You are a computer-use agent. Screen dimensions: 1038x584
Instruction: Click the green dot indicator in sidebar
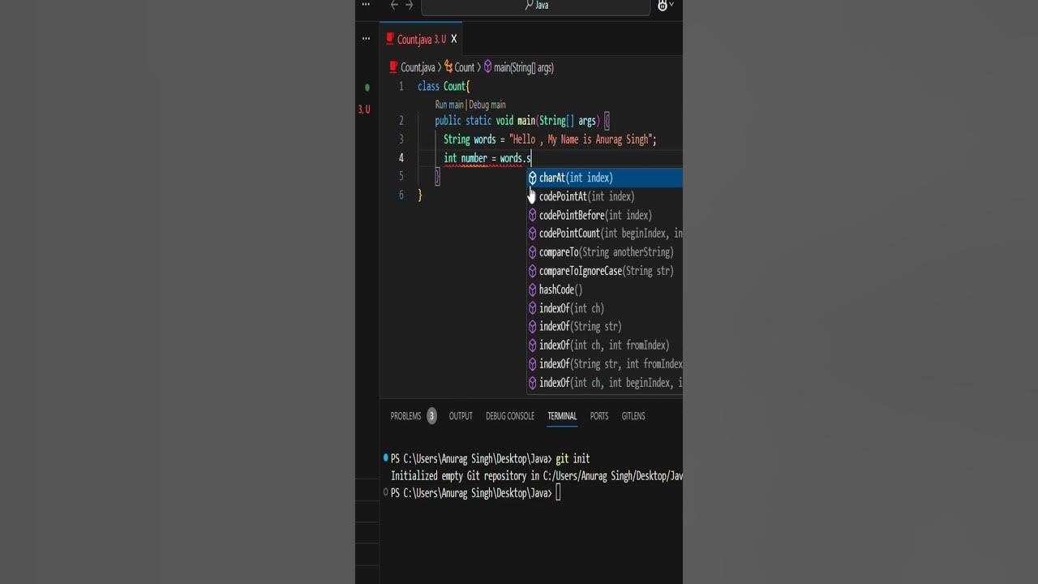[367, 87]
